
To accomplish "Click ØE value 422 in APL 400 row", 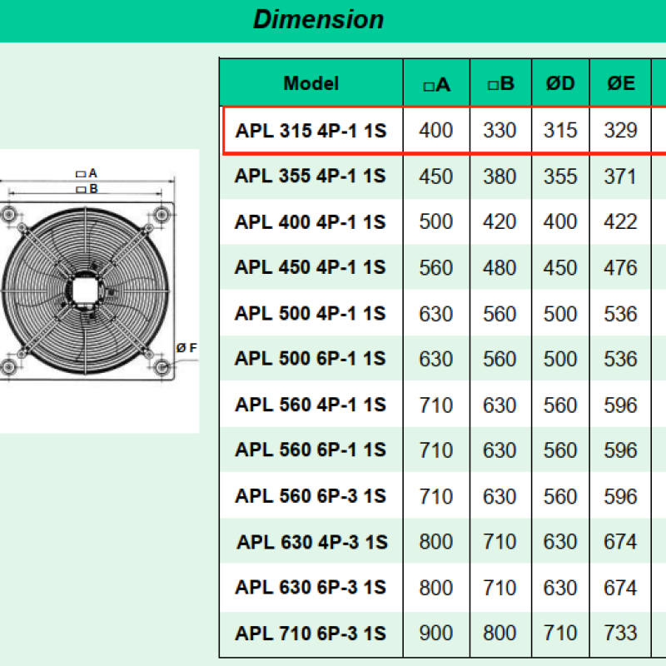I will coord(620,221).
